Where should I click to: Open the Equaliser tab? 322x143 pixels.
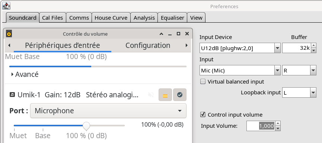172,17
